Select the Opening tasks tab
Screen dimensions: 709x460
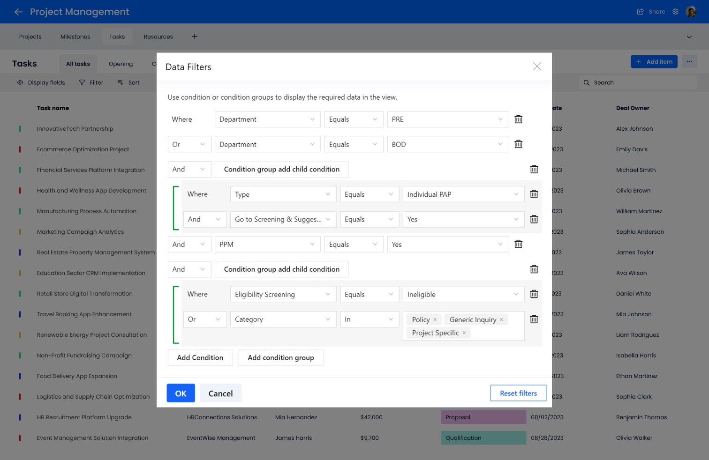121,63
